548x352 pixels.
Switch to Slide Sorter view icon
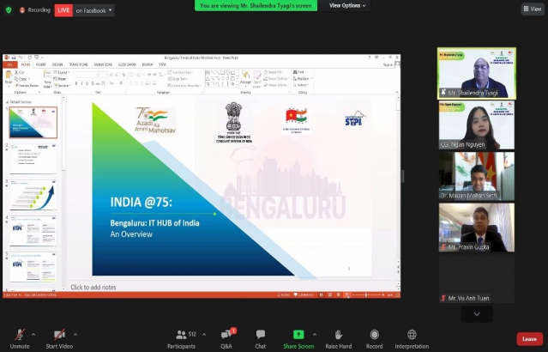tap(329, 295)
